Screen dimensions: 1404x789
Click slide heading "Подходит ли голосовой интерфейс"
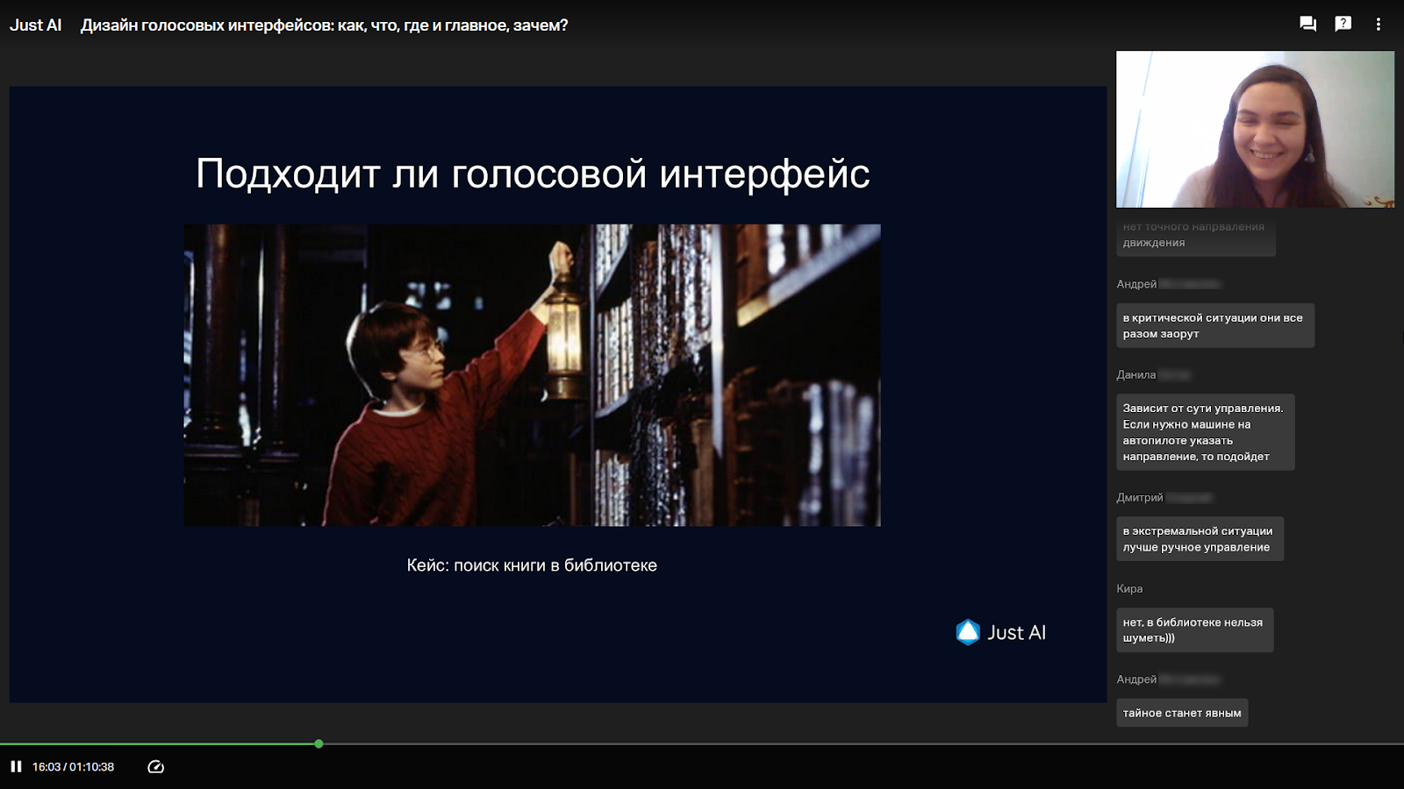pos(533,174)
